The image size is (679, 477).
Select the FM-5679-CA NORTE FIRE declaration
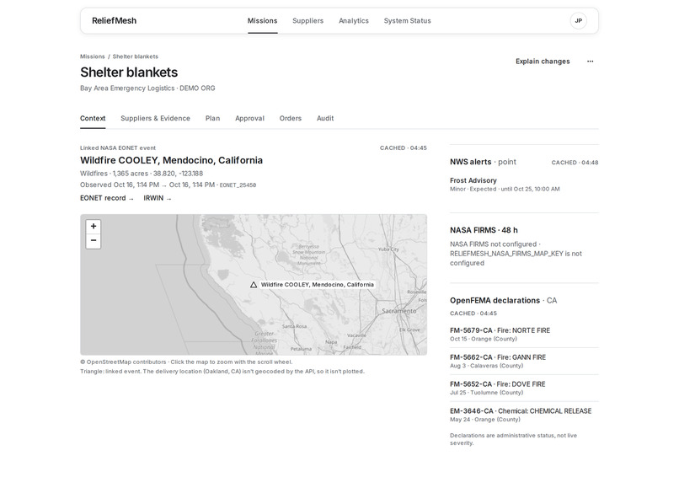click(524, 334)
